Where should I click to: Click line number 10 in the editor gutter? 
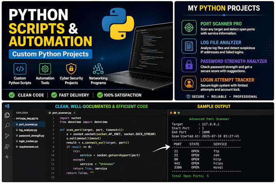(x=53, y=155)
